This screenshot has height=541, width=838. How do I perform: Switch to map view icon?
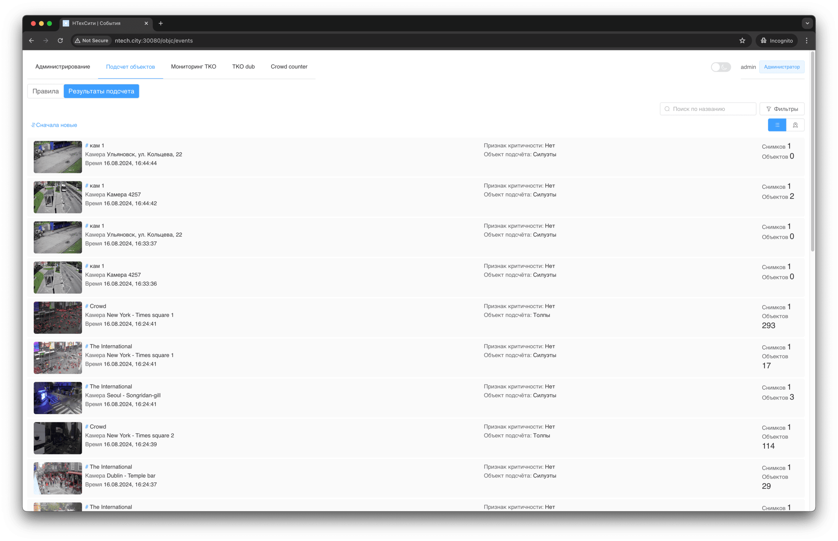(x=795, y=125)
